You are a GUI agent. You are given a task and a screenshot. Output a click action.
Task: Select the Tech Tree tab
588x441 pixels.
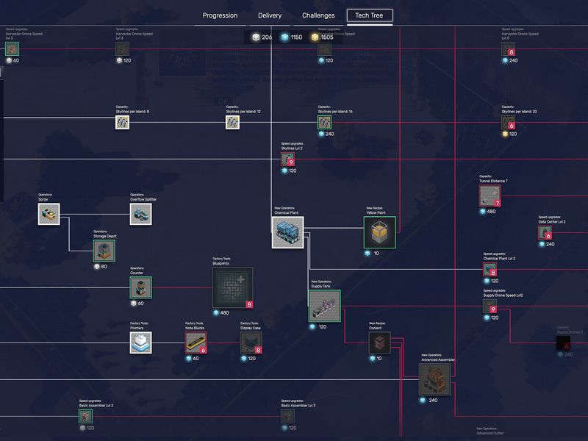tap(370, 15)
